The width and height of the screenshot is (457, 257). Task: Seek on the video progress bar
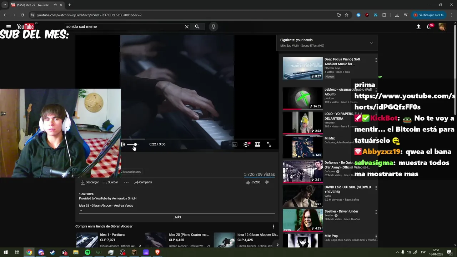coord(199,139)
